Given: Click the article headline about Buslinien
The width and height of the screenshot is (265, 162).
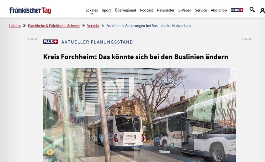Looking at the screenshot, I should 136,57.
